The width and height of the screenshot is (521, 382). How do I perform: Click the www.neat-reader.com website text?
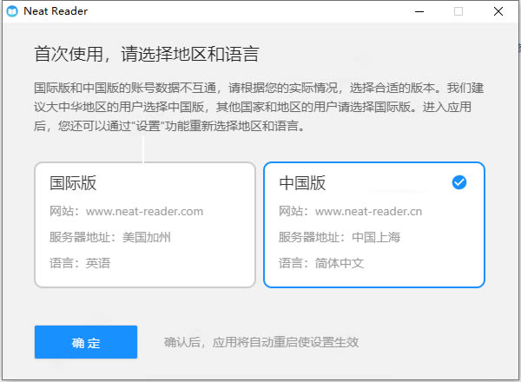click(x=144, y=211)
